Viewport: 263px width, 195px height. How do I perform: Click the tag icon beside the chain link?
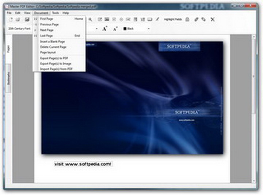click(x=203, y=20)
